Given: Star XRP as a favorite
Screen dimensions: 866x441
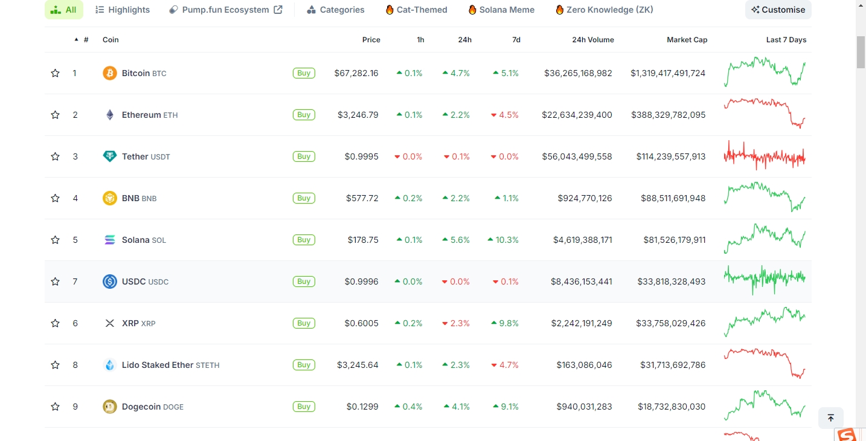Looking at the screenshot, I should 55,323.
